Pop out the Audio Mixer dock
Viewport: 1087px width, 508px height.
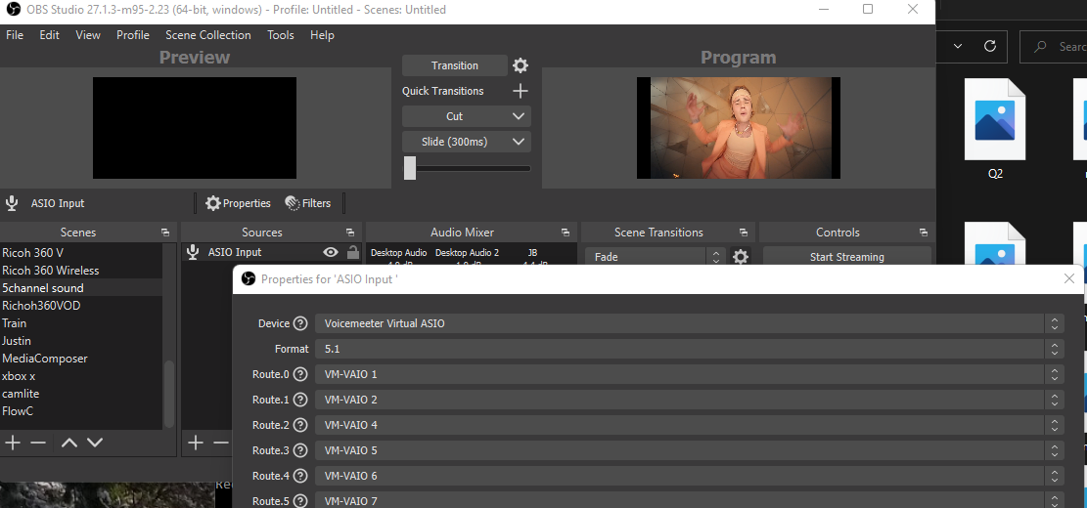[x=566, y=233]
